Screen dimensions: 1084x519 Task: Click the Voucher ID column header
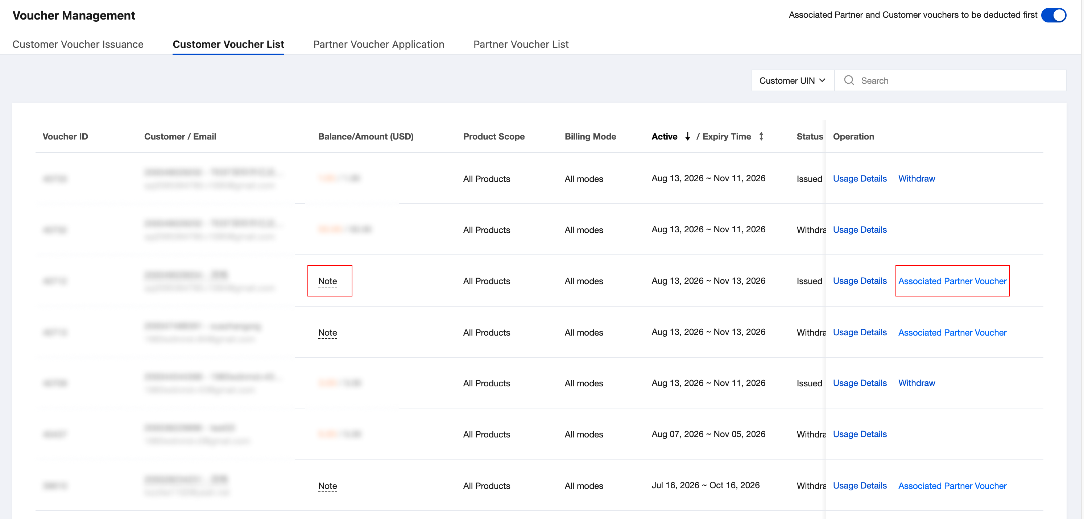(x=65, y=136)
